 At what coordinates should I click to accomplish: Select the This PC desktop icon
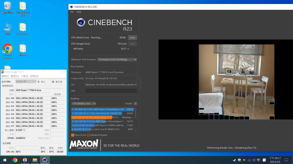(x=7, y=29)
